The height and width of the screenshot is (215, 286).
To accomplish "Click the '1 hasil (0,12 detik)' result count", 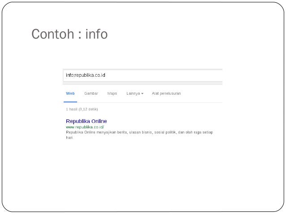I will (x=82, y=109).
